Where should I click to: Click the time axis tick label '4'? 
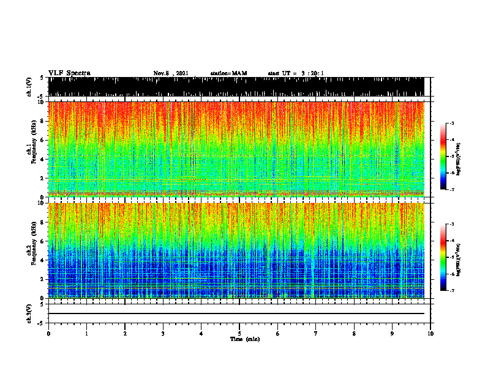click(x=201, y=334)
